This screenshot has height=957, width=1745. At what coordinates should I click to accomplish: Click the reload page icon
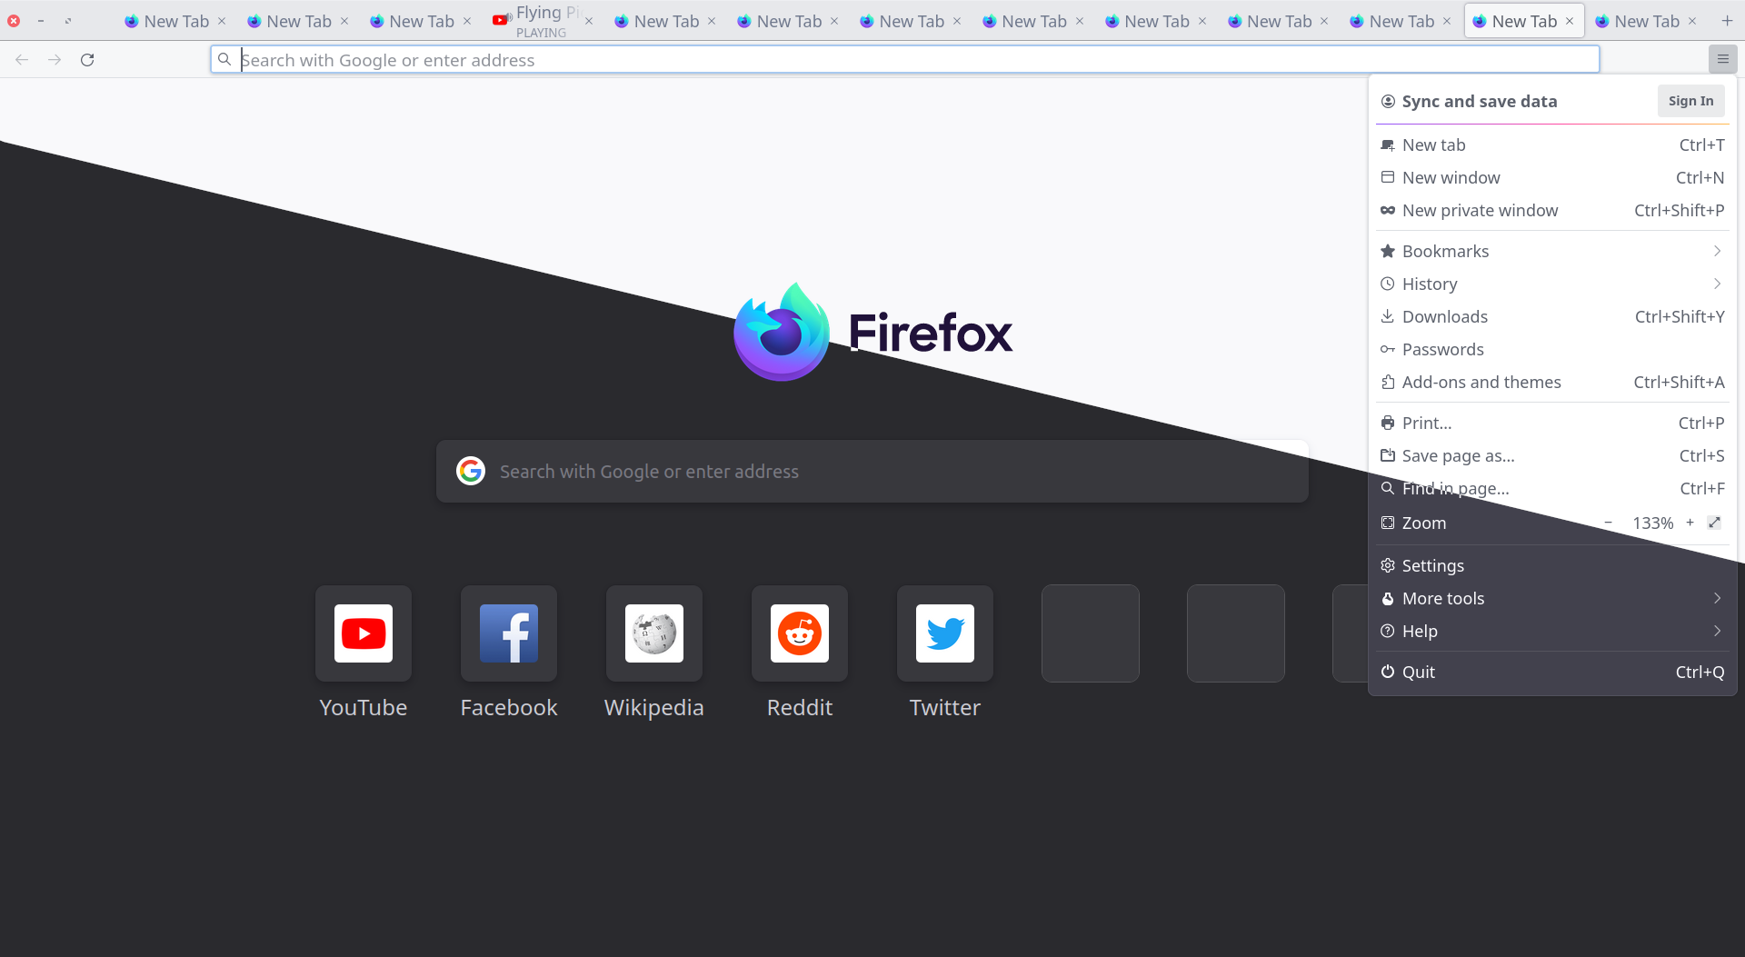tap(87, 59)
